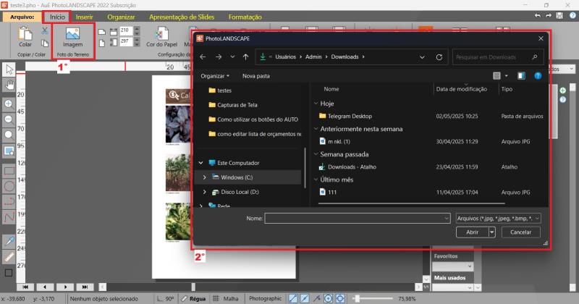Switch to the Inserir tab
This screenshot has height=304, width=579.
[84, 17]
